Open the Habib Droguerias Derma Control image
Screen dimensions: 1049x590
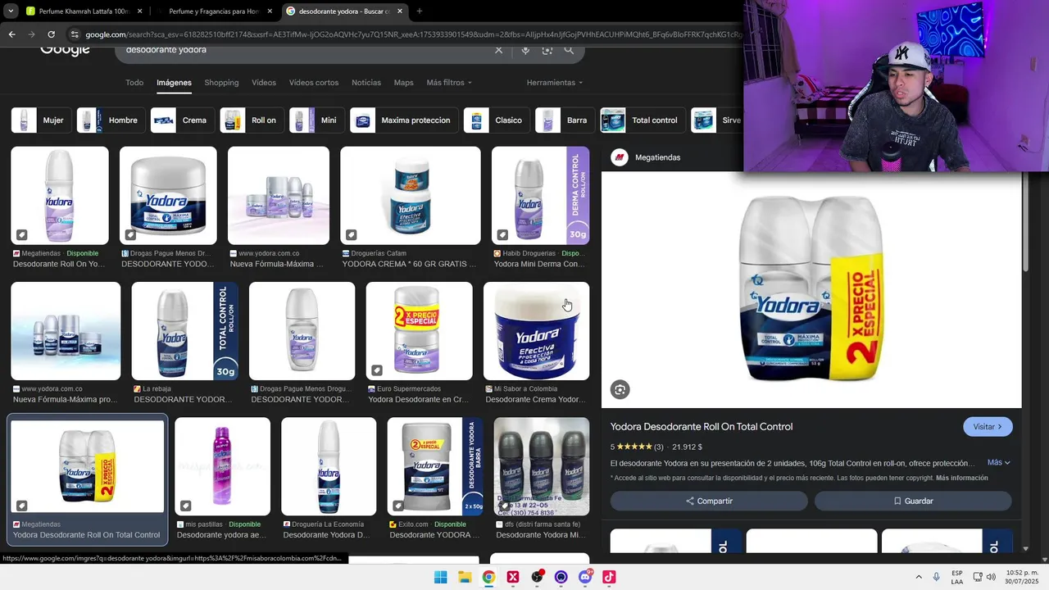click(x=540, y=195)
